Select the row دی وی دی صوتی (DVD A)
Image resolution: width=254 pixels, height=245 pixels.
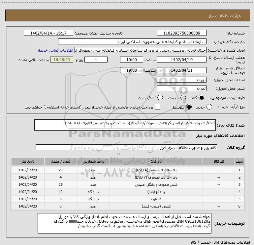(x=128, y=170)
